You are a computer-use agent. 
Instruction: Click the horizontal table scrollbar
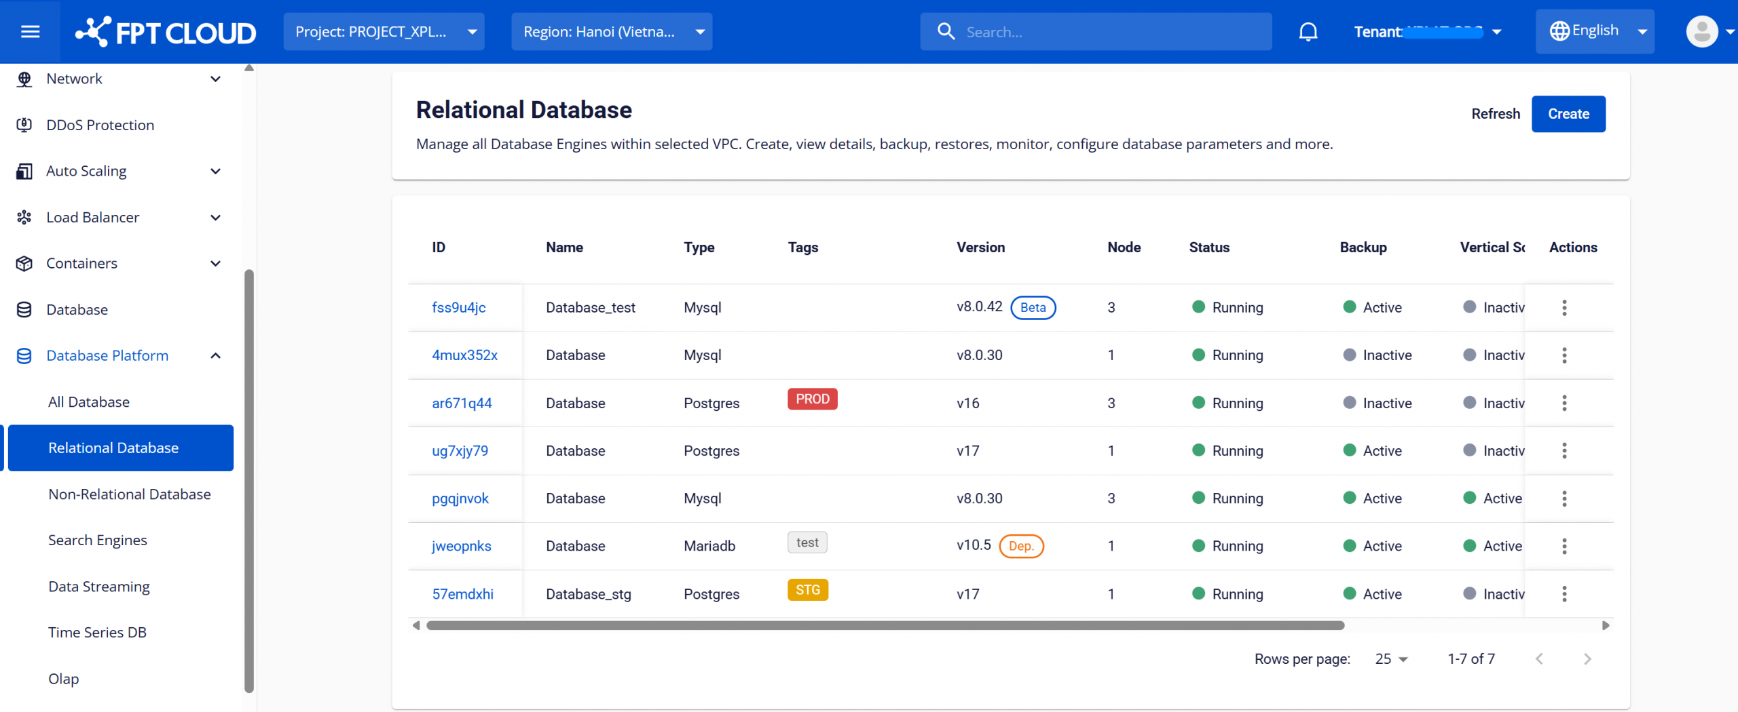885,625
